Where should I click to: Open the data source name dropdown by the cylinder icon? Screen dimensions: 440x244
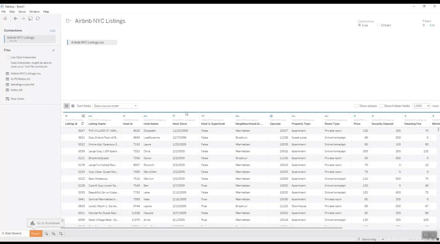coord(69,21)
